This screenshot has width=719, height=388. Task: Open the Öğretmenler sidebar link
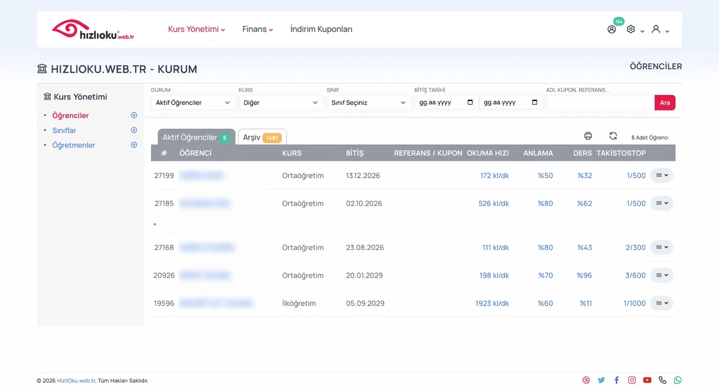[x=74, y=145]
